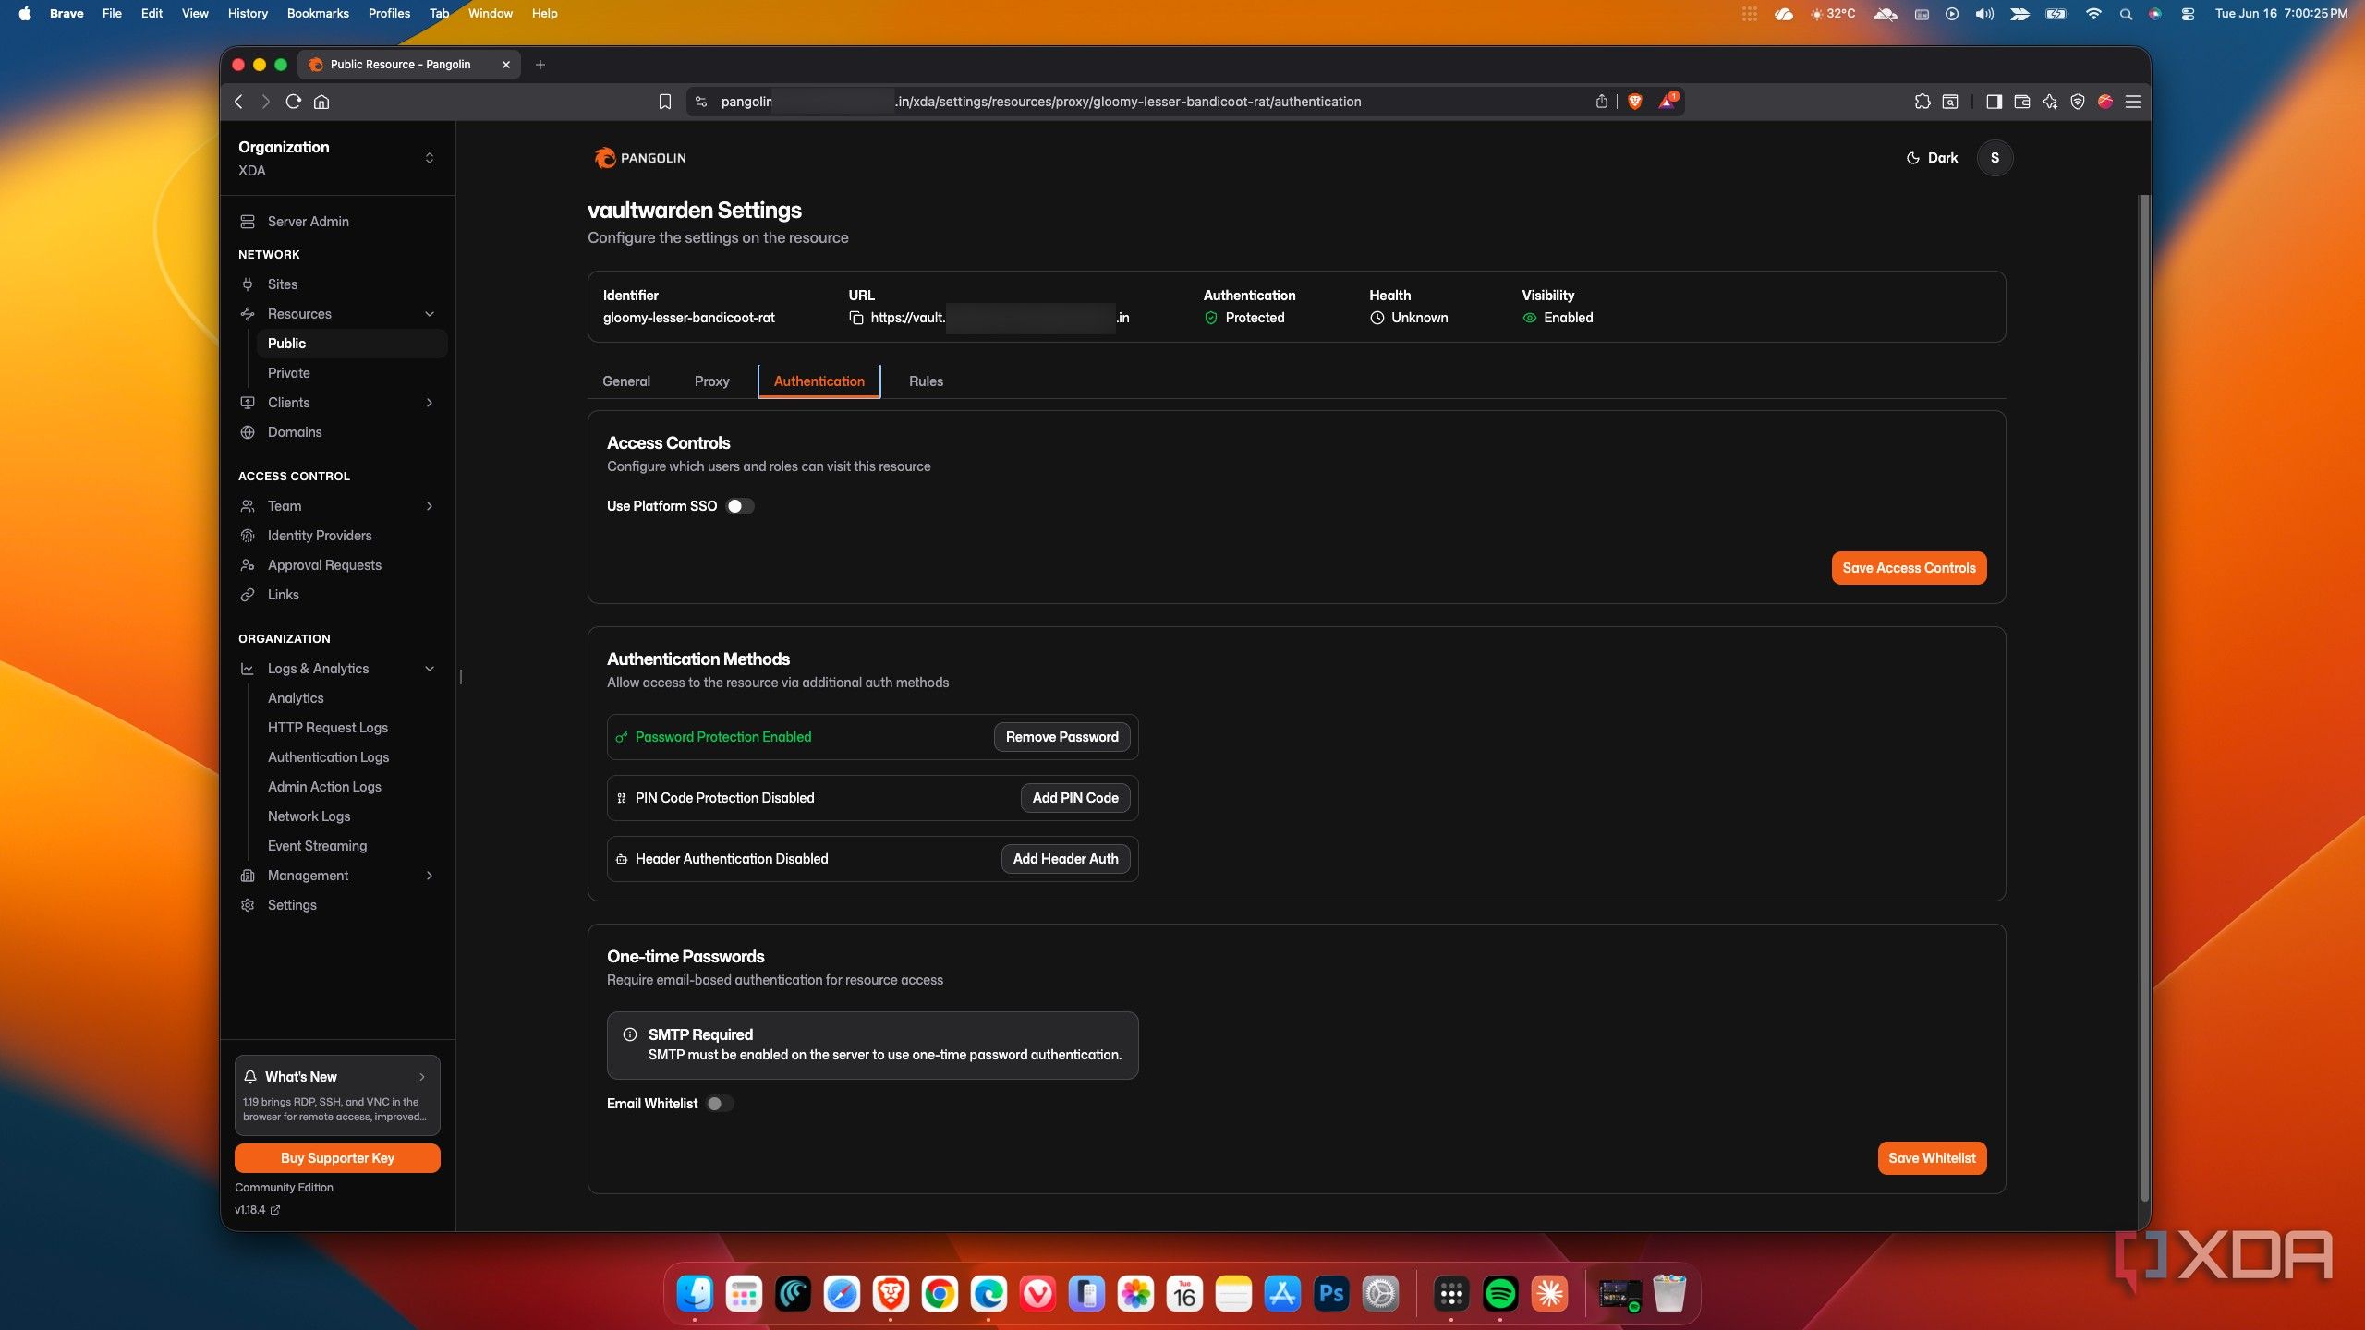Click the user avatar S button
This screenshot has height=1330, width=2365.
tap(1995, 158)
